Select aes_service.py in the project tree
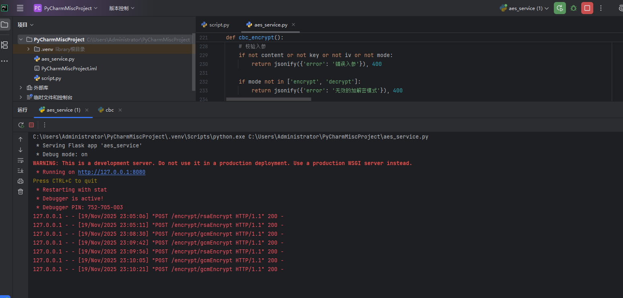Screen dimensions: 623x298 coord(58,59)
